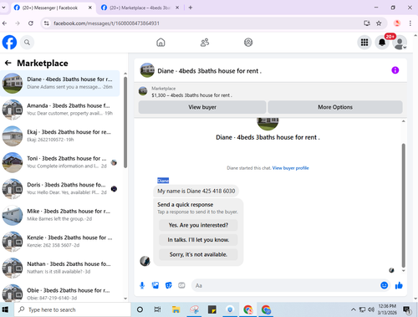
Task: Open Doris 3beds 2baths conversation
Action: tap(60, 189)
